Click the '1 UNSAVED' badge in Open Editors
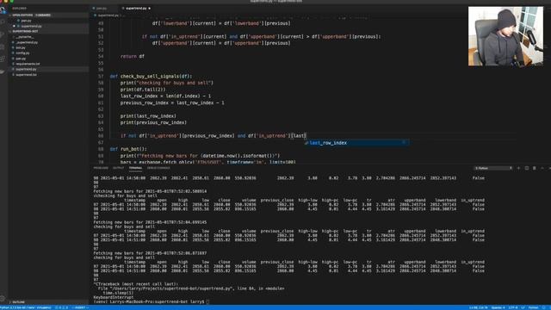This screenshot has width=551, height=310. pos(43,15)
